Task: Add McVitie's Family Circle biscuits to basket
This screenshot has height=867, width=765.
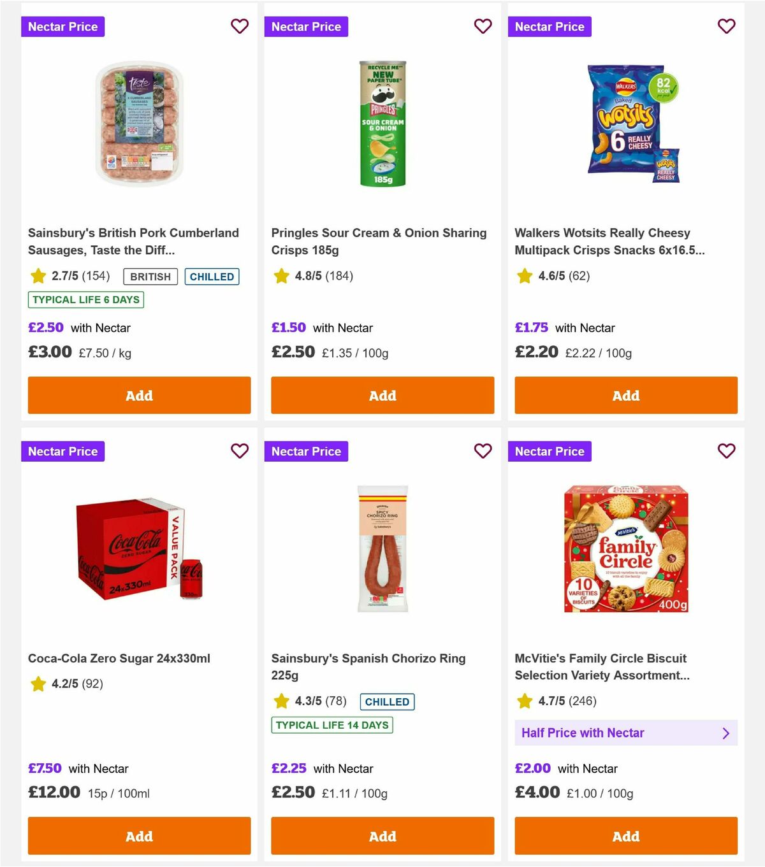Action: coord(625,836)
